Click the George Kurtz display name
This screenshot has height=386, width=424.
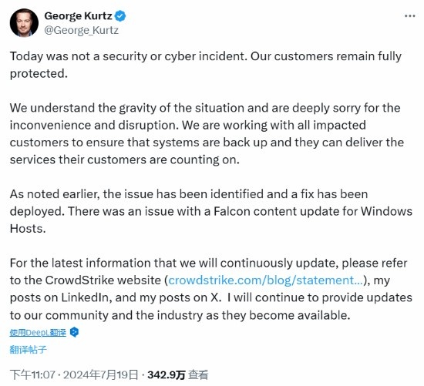pos(78,16)
